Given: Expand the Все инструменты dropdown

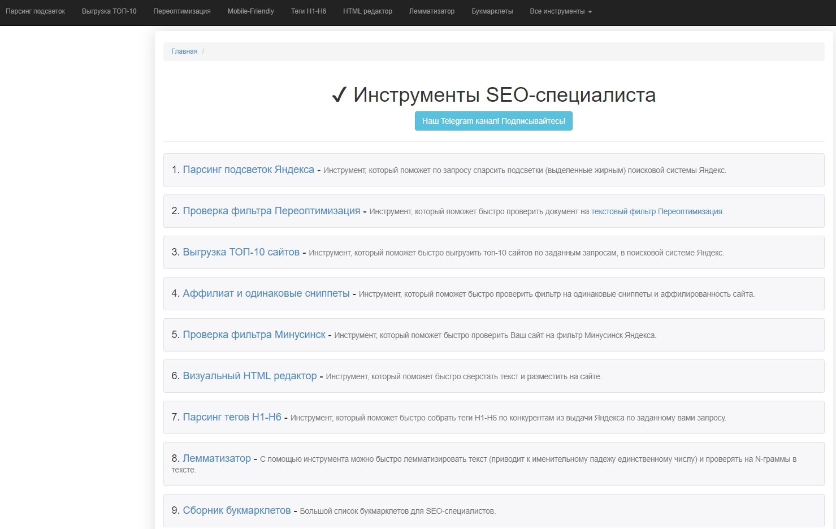Looking at the screenshot, I should tap(561, 11).
